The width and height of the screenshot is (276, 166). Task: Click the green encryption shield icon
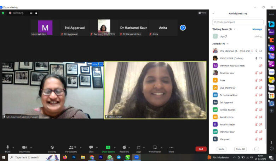click(3, 13)
